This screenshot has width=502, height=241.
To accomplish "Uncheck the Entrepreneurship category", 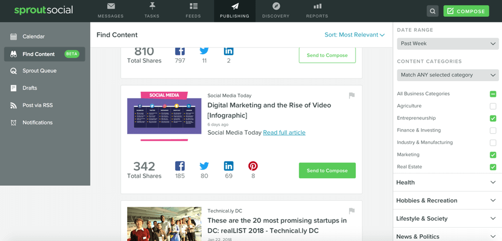I will click(493, 118).
